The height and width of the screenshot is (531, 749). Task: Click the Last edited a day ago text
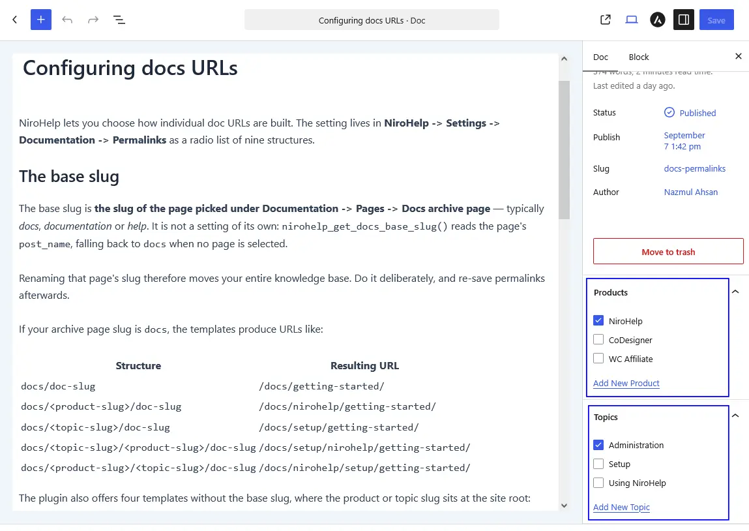pyautogui.click(x=634, y=85)
